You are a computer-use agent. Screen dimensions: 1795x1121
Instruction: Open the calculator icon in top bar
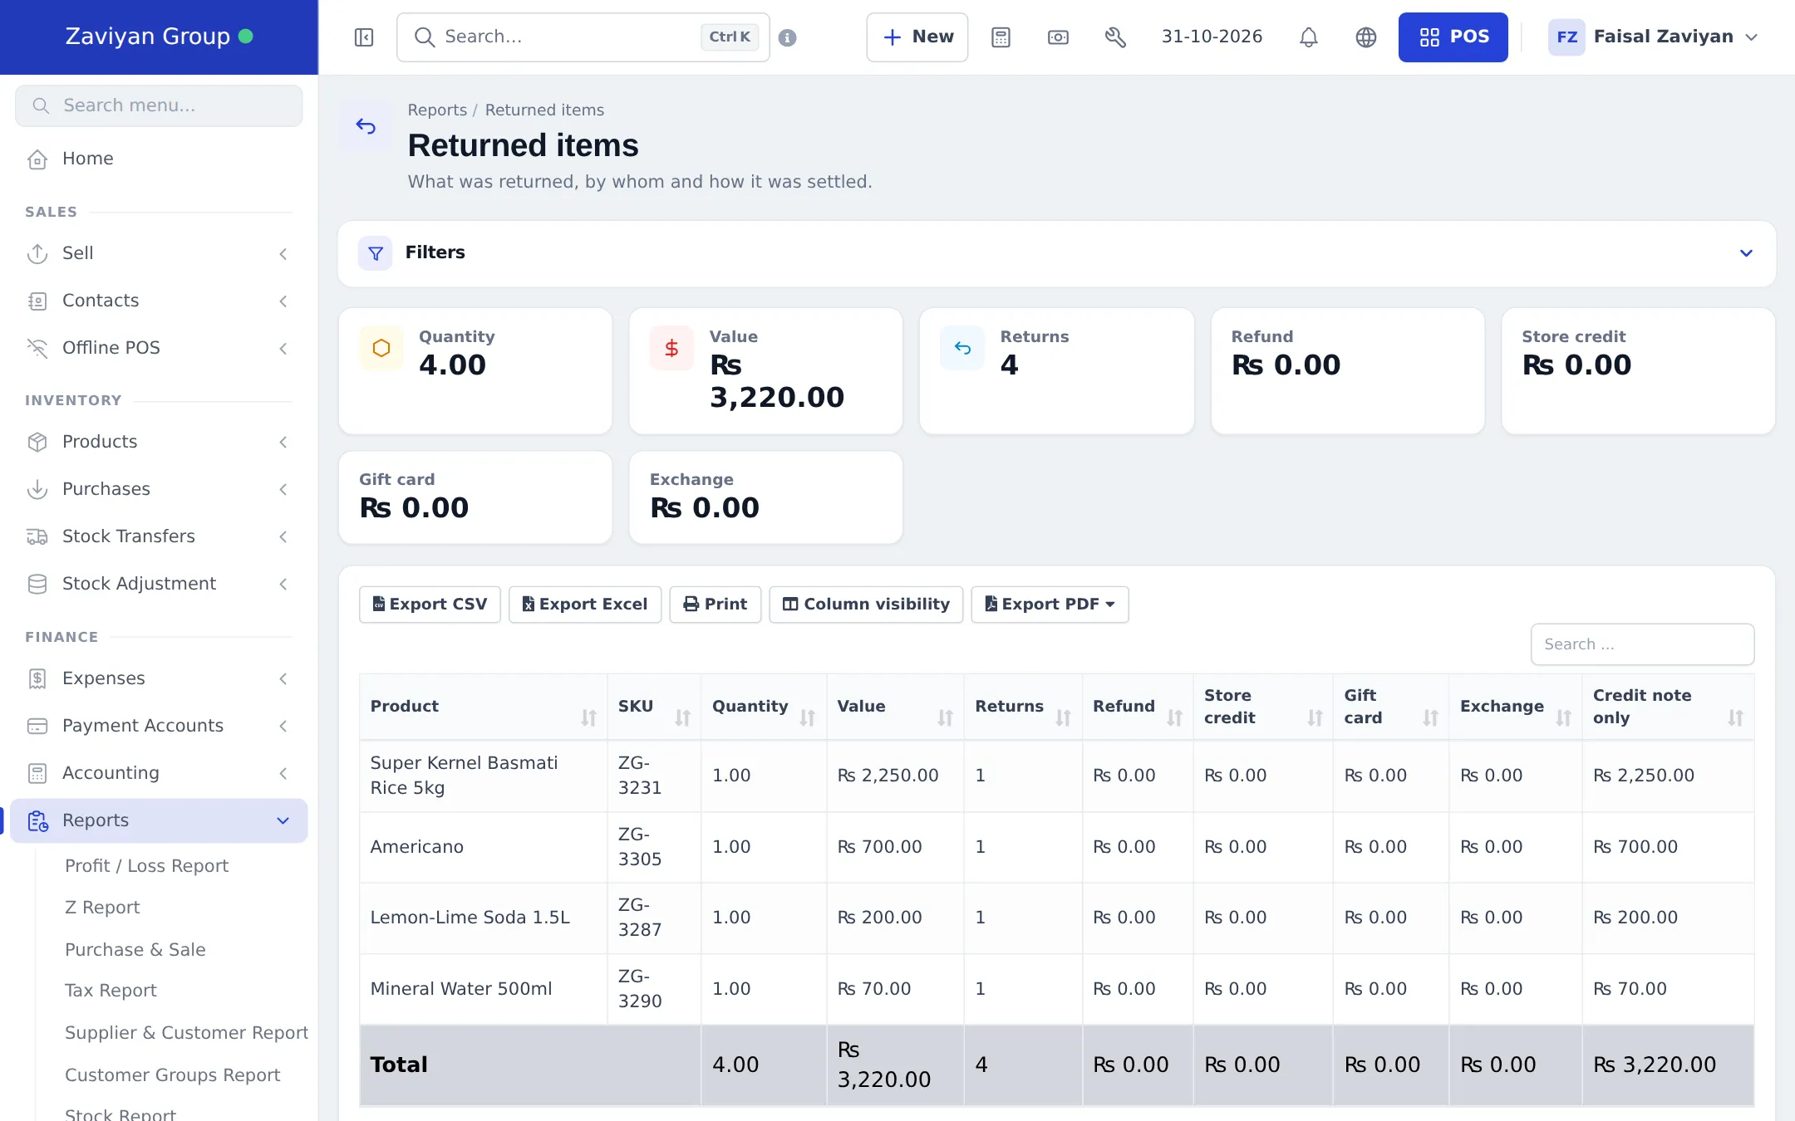click(x=1001, y=37)
